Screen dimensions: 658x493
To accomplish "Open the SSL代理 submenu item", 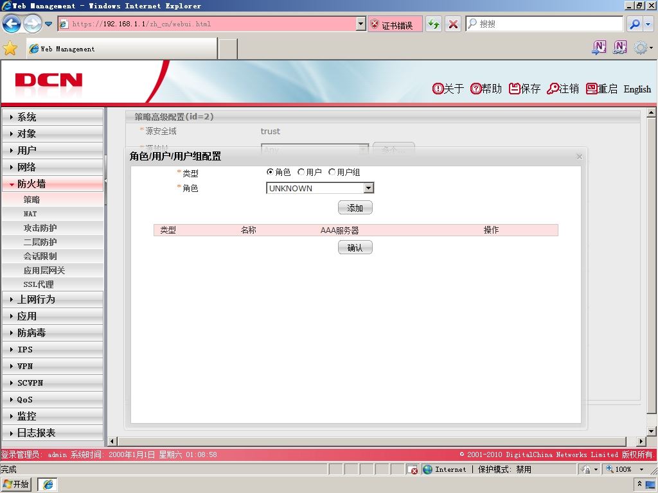I will pos(53,284).
